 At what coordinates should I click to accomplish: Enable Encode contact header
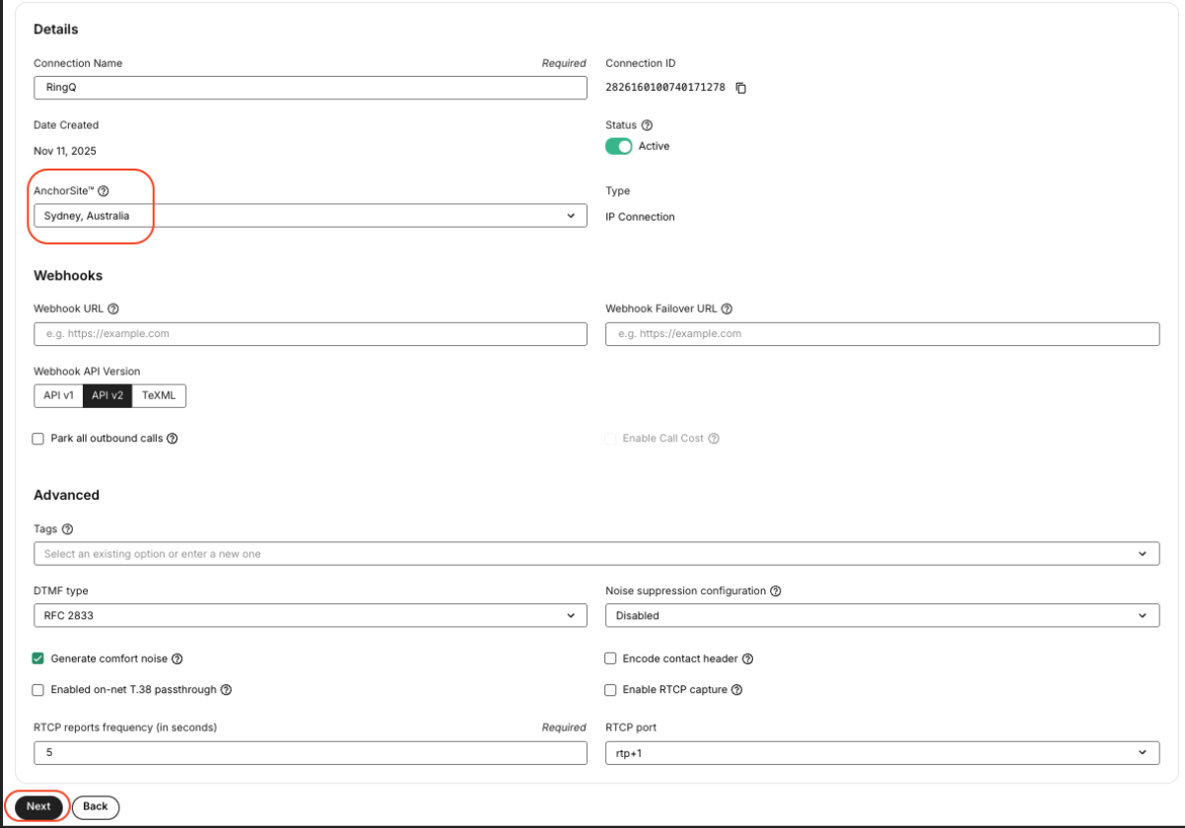[610, 658]
